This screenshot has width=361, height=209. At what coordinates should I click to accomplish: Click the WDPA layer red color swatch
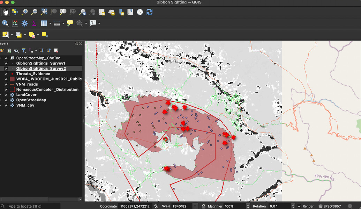click(x=12, y=79)
